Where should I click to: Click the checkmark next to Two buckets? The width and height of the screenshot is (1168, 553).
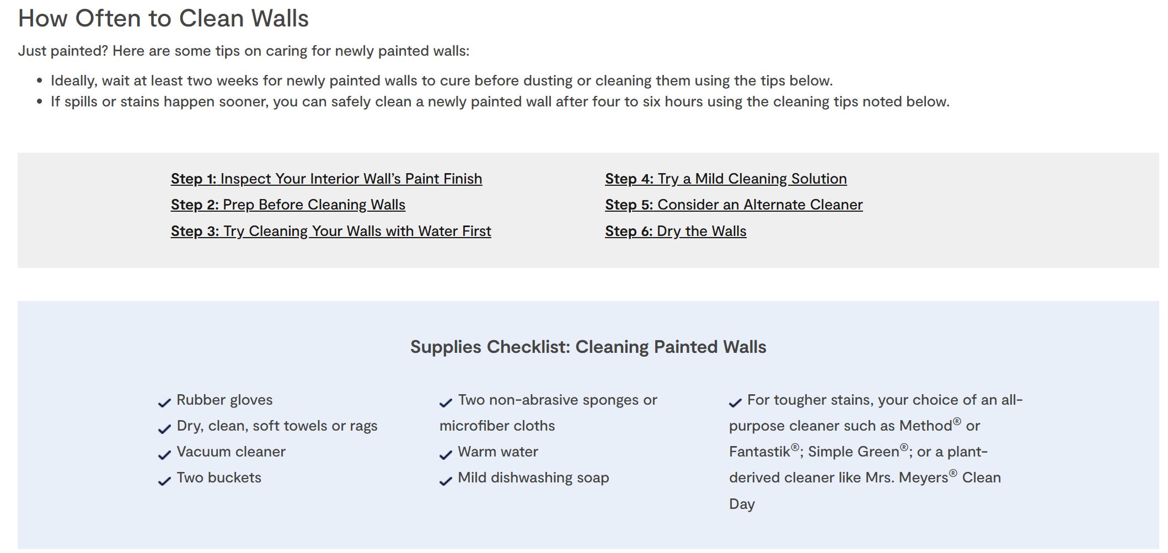tap(164, 481)
